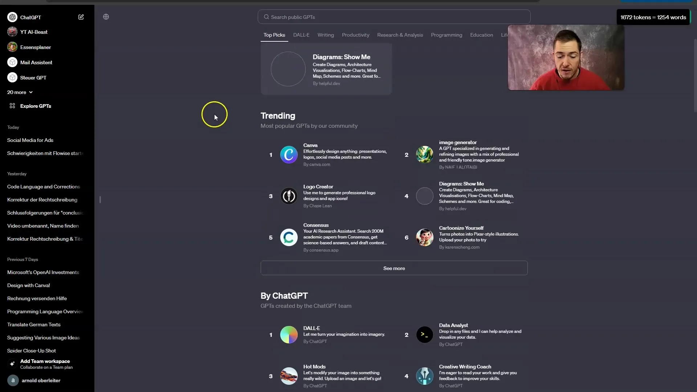Open the DALL·E colorful circle icon
The height and width of the screenshot is (392, 697).
[x=289, y=335]
